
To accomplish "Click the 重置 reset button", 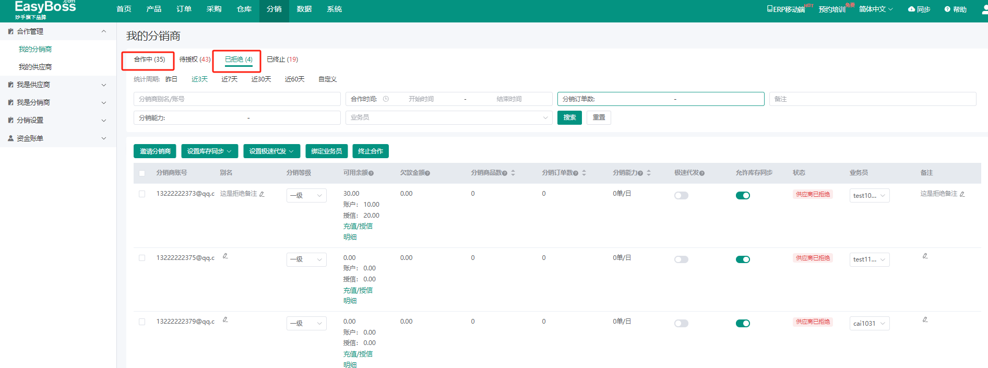I will [599, 118].
